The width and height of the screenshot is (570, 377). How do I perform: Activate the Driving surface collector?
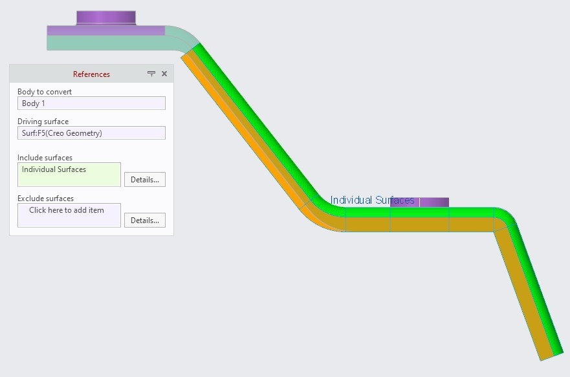click(91, 133)
